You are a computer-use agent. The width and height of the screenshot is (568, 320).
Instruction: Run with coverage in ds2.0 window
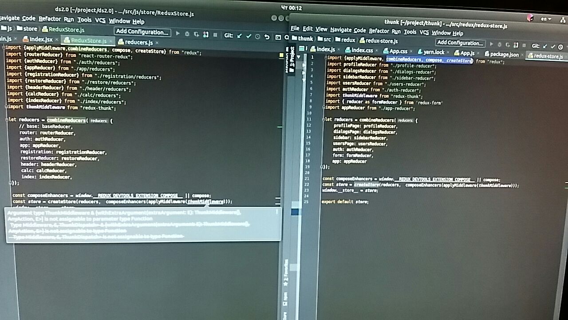click(x=196, y=34)
